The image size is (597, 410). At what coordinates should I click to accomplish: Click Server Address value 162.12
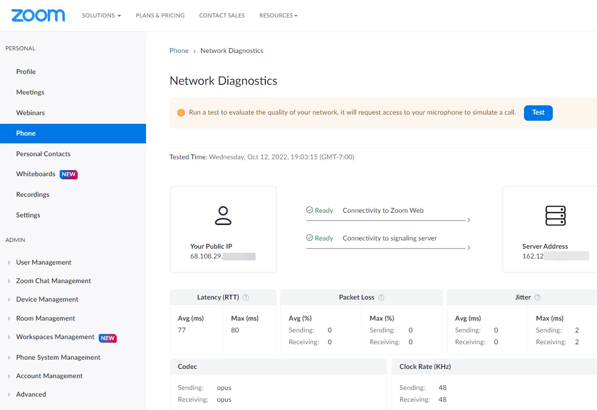533,256
